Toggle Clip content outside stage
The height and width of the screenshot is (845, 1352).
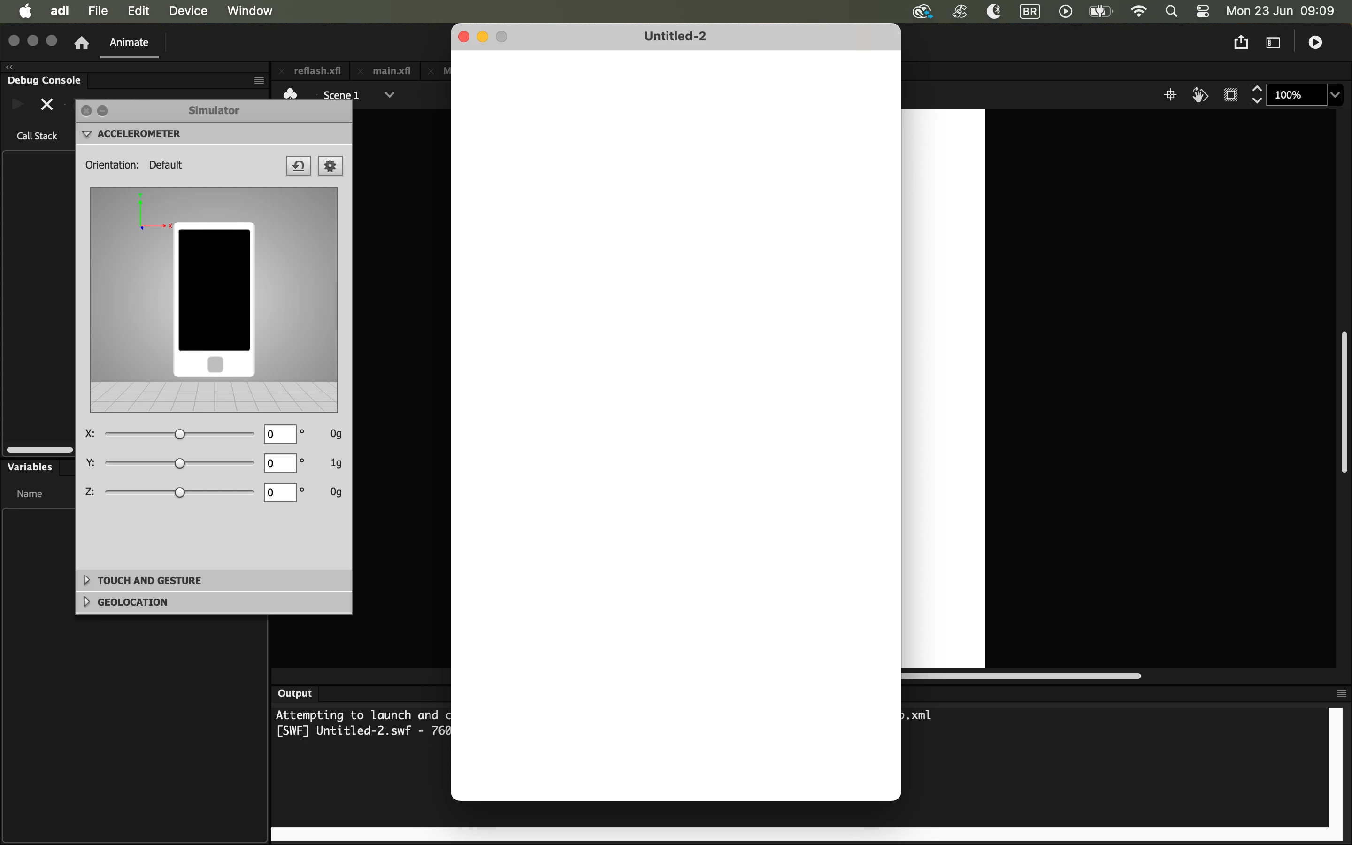point(1231,95)
